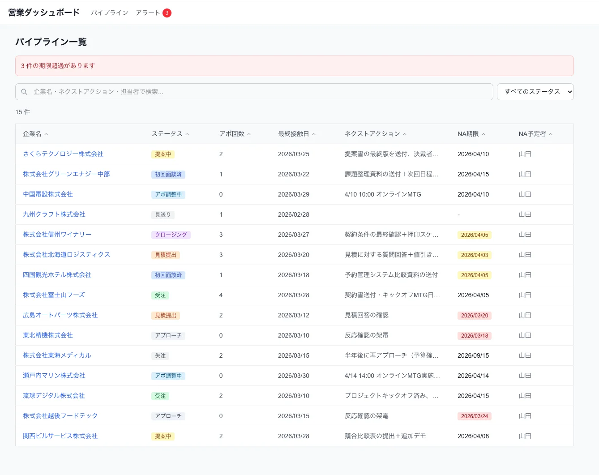Sort by ステータス column arrow
The image size is (599, 475).
pos(187,134)
